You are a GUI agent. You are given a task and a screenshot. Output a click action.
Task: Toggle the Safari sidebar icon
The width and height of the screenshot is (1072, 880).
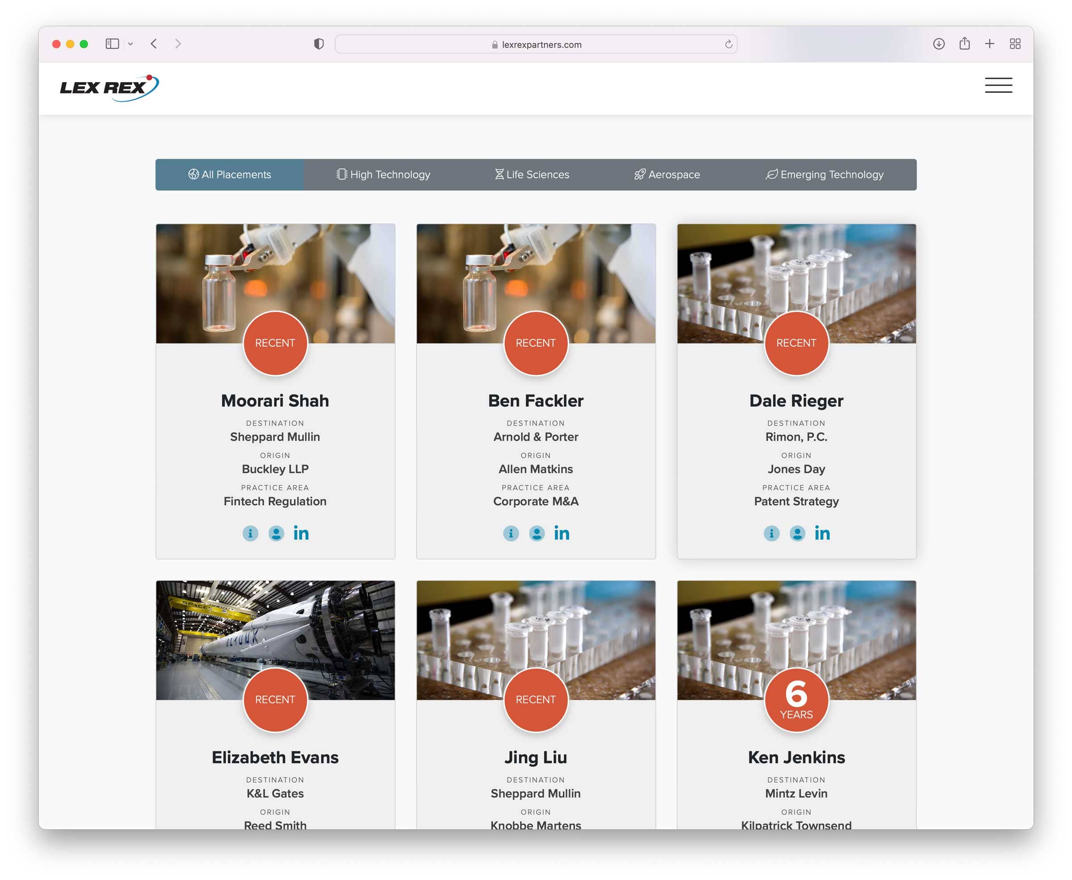[x=112, y=44]
